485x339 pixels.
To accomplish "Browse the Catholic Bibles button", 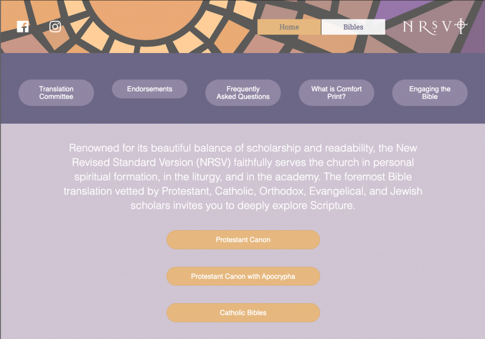I will (x=243, y=313).
